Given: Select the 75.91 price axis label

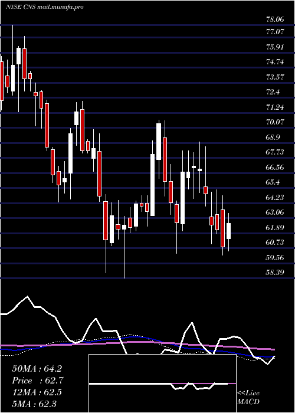Looking at the screenshot, I should click(x=276, y=47).
